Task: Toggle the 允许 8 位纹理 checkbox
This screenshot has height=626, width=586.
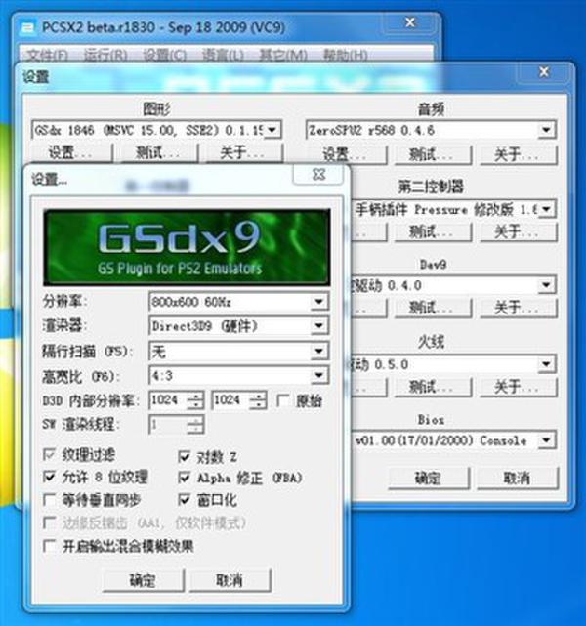Action: 49,477
